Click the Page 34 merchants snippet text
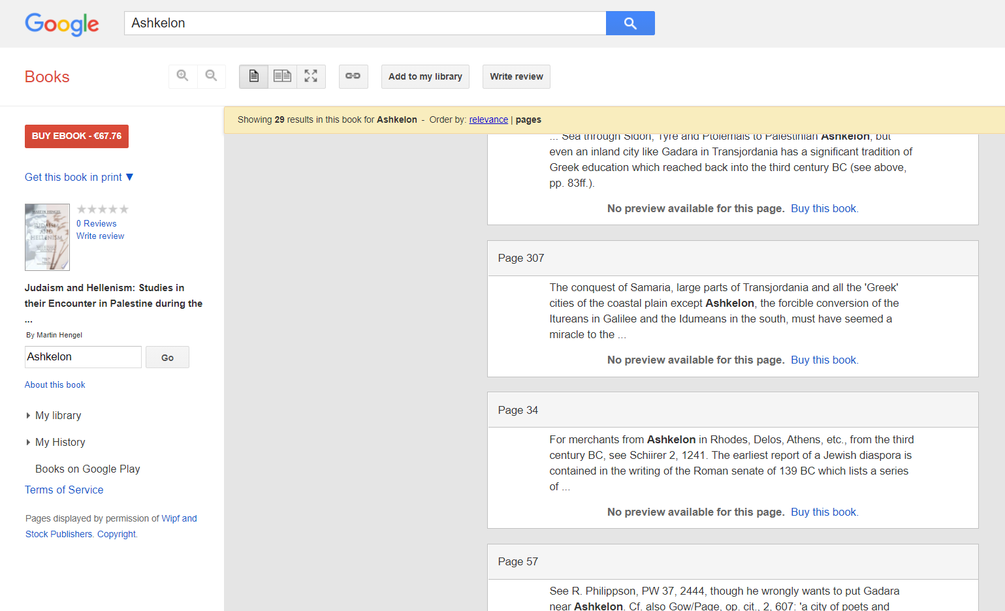The image size is (1005, 611). 731,463
